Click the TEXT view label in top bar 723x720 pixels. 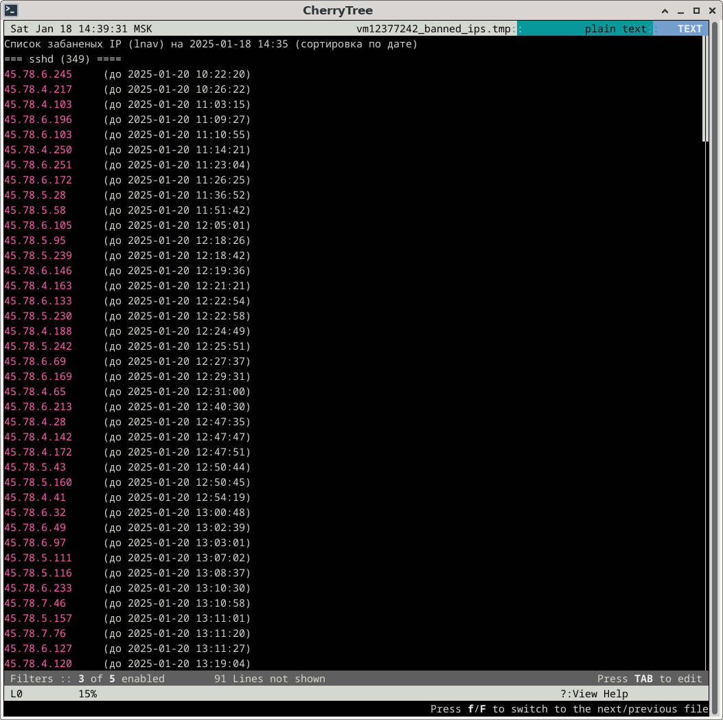pos(689,29)
